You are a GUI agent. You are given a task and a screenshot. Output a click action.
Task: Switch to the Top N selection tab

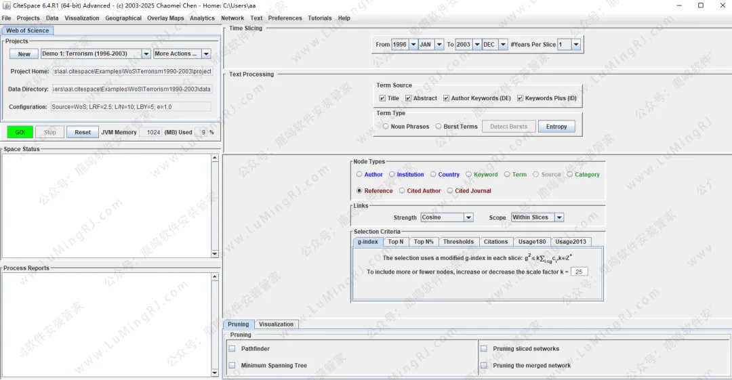point(395,242)
